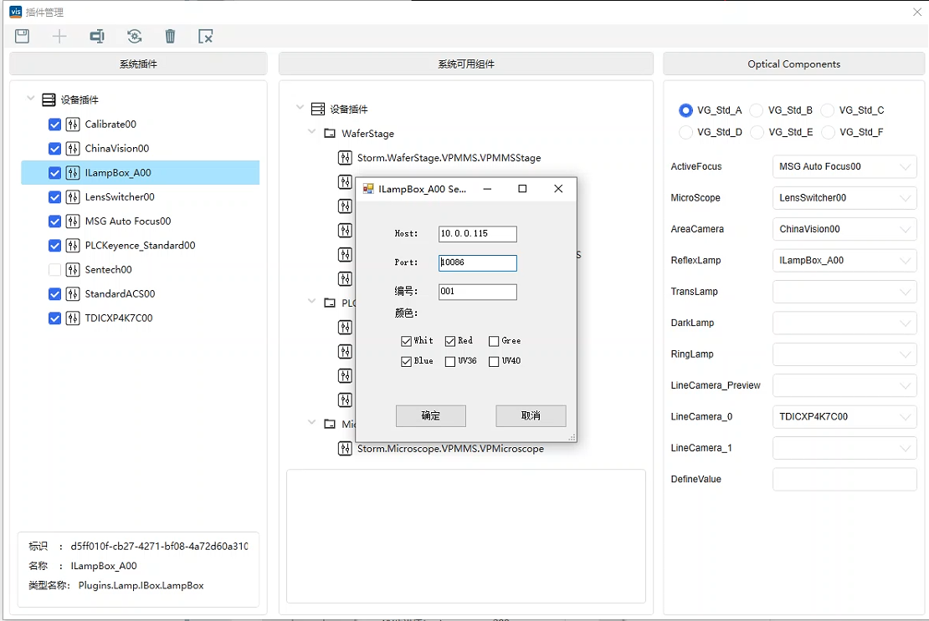Enable the Sentech00 plugin checkbox
Image resolution: width=929 pixels, height=621 pixels.
coord(54,270)
